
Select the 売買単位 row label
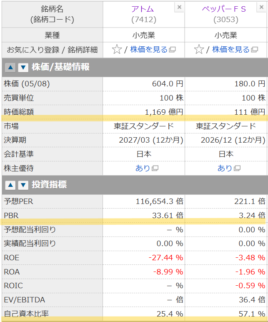point(19,98)
